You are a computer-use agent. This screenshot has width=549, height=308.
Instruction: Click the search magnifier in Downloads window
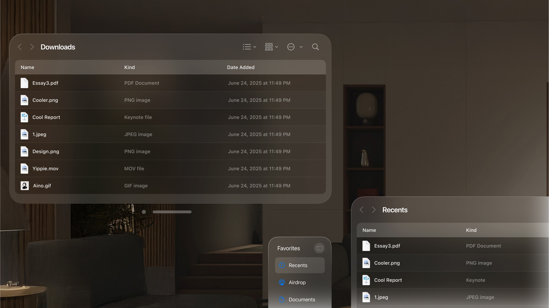[315, 47]
